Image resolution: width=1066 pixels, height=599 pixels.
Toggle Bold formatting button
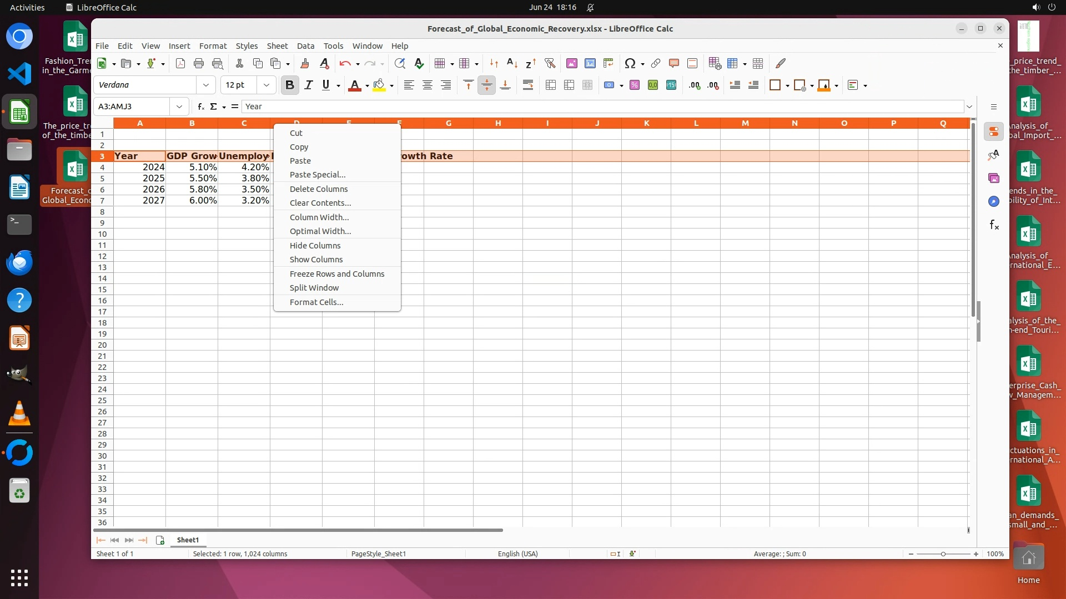coord(289,85)
